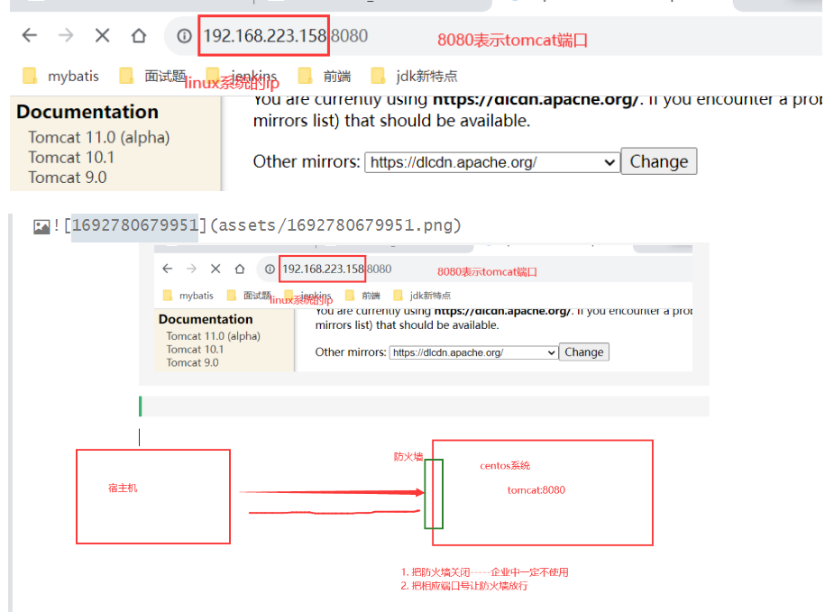The width and height of the screenshot is (834, 612).
Task: View site information icon in address bar
Action: click(x=184, y=36)
